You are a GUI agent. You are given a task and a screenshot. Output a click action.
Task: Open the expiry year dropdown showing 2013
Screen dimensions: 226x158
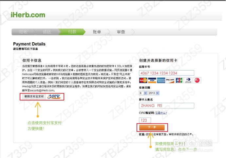pos(154,93)
